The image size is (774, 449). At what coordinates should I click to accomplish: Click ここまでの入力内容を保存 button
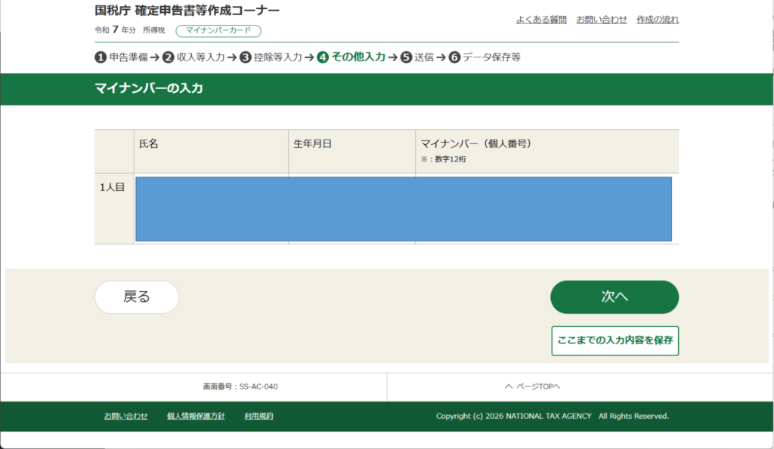[x=615, y=340]
